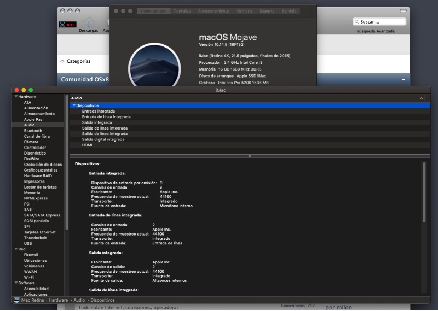Click the Audio pane collapse chevron
The image size is (438, 311).
421,98
